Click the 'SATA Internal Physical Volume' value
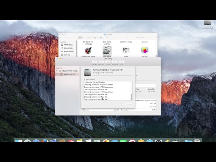Screen dimensions: 216x162 pyautogui.click(x=145, y=101)
